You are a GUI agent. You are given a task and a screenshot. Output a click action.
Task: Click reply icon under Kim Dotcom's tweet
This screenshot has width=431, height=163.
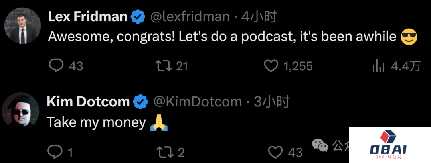click(54, 151)
